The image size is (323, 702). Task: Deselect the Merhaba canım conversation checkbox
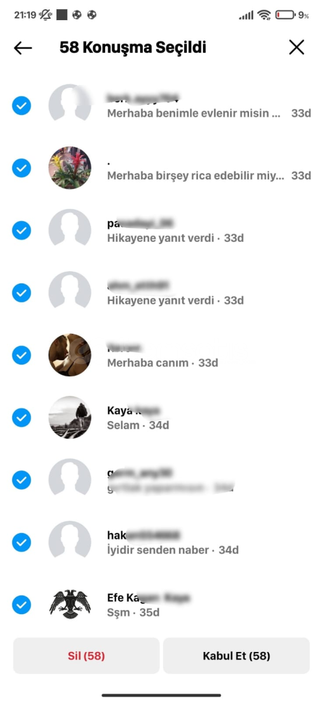pos(21,356)
